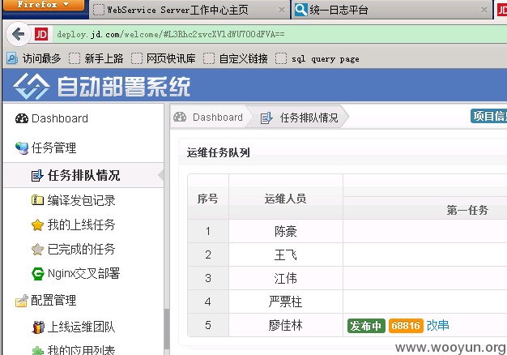
Task: Click the sidebar vertical scrollbar
Action: [167, 330]
